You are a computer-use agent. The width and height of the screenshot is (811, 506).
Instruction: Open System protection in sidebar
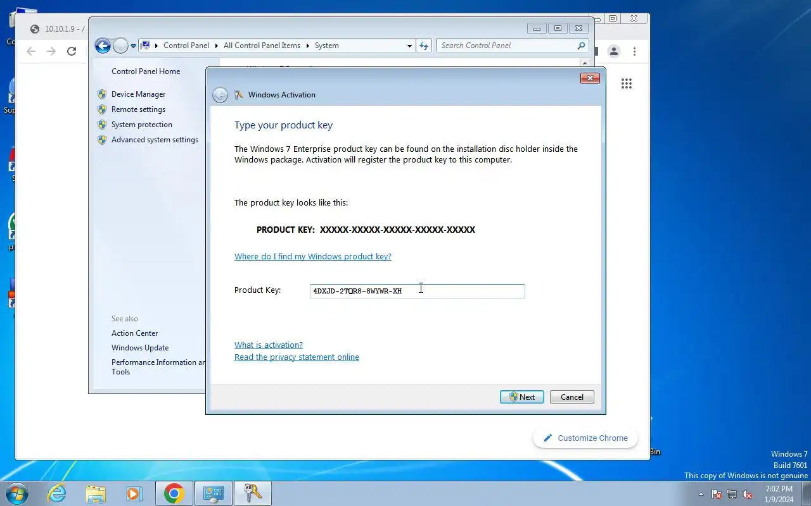[x=142, y=125]
